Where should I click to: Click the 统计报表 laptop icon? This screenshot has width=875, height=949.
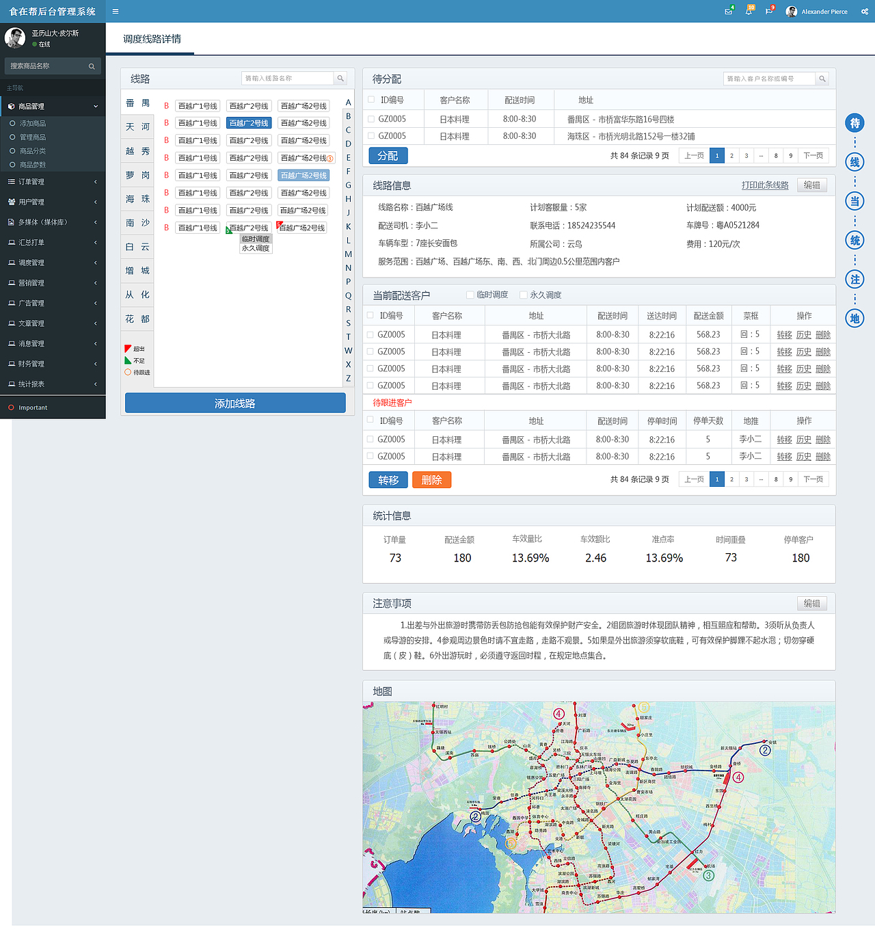click(11, 384)
